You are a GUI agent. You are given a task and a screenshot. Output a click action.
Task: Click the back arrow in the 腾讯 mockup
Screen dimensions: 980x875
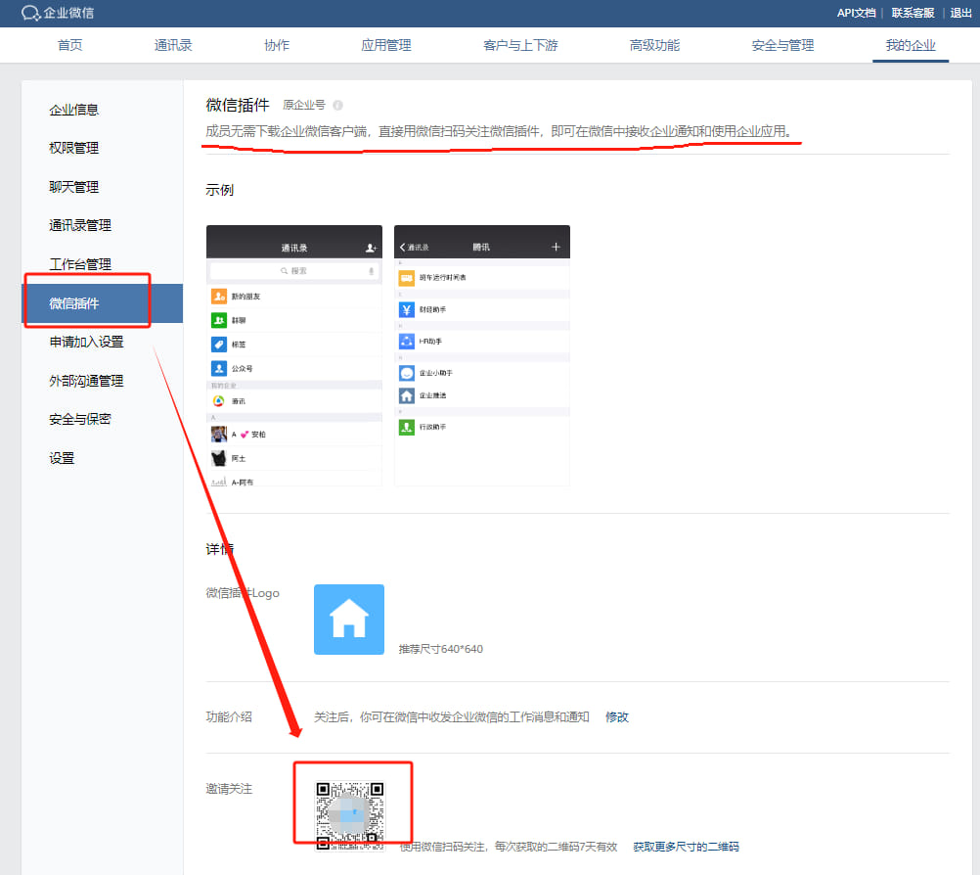tap(401, 247)
